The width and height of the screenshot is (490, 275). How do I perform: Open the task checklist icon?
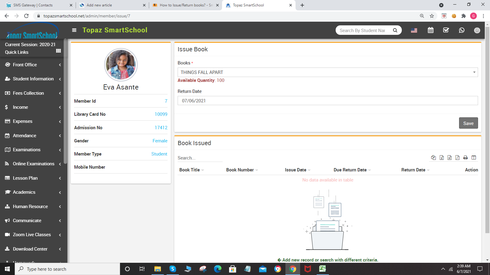(446, 30)
